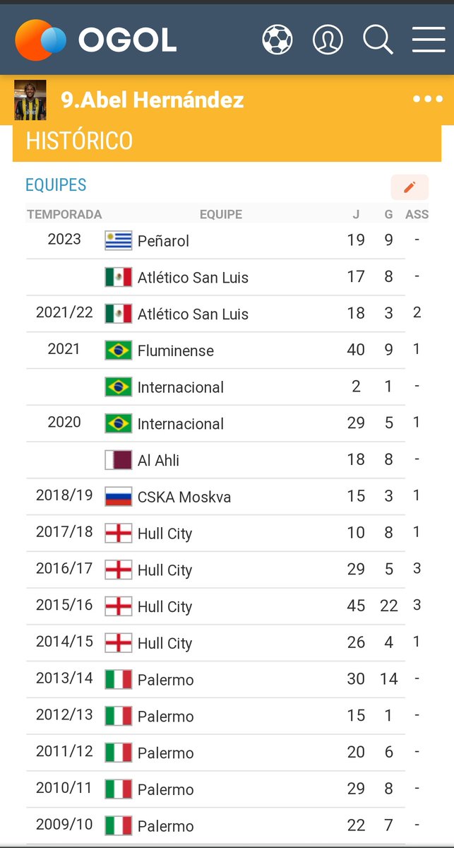The width and height of the screenshot is (454, 848).
Task: Click Atlético San Luis in 2021/22 row
Action: (x=193, y=314)
